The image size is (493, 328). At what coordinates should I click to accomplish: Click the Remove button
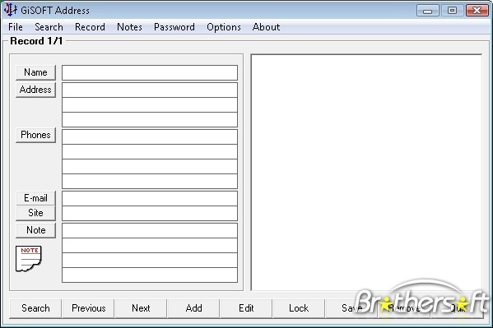[x=404, y=308]
